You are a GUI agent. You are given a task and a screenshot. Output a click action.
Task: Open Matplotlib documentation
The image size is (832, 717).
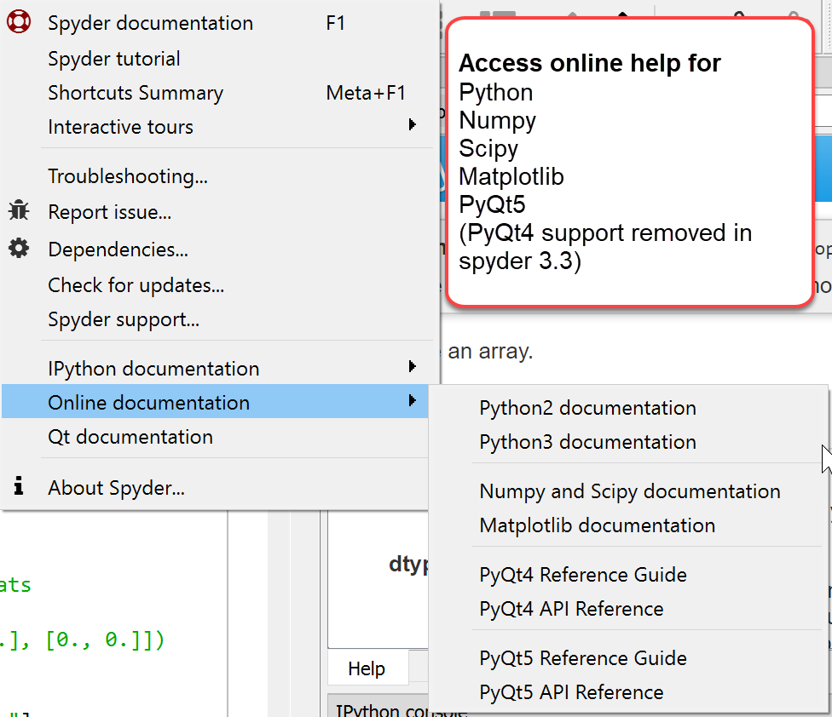pyautogui.click(x=629, y=525)
